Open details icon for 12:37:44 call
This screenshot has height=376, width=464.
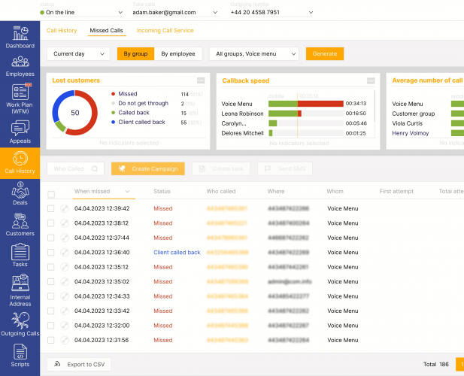coord(65,238)
